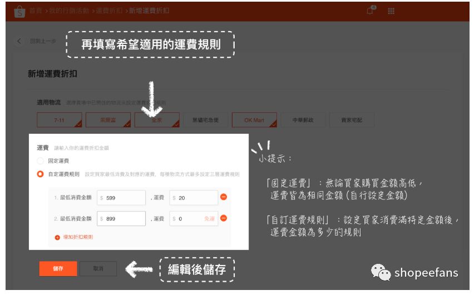Click the Shopee bag logo
The width and height of the screenshot is (474, 295).
19,12
